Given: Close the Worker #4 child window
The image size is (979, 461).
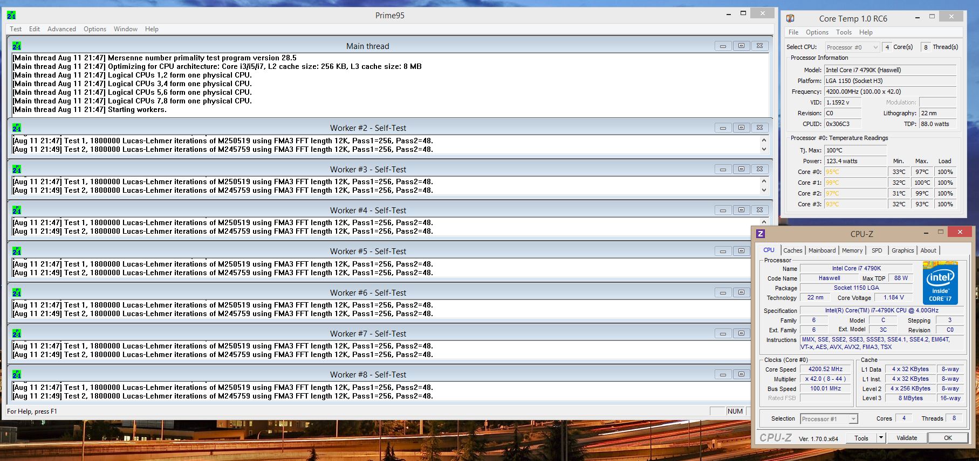Looking at the screenshot, I should [x=759, y=210].
